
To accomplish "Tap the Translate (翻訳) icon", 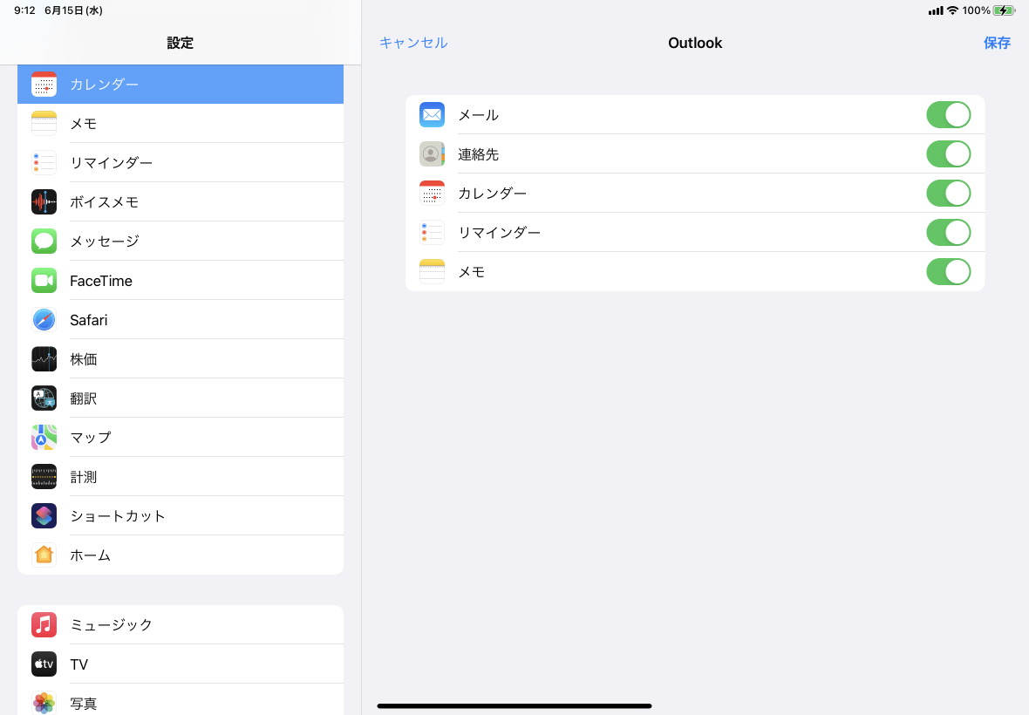I will click(x=44, y=398).
